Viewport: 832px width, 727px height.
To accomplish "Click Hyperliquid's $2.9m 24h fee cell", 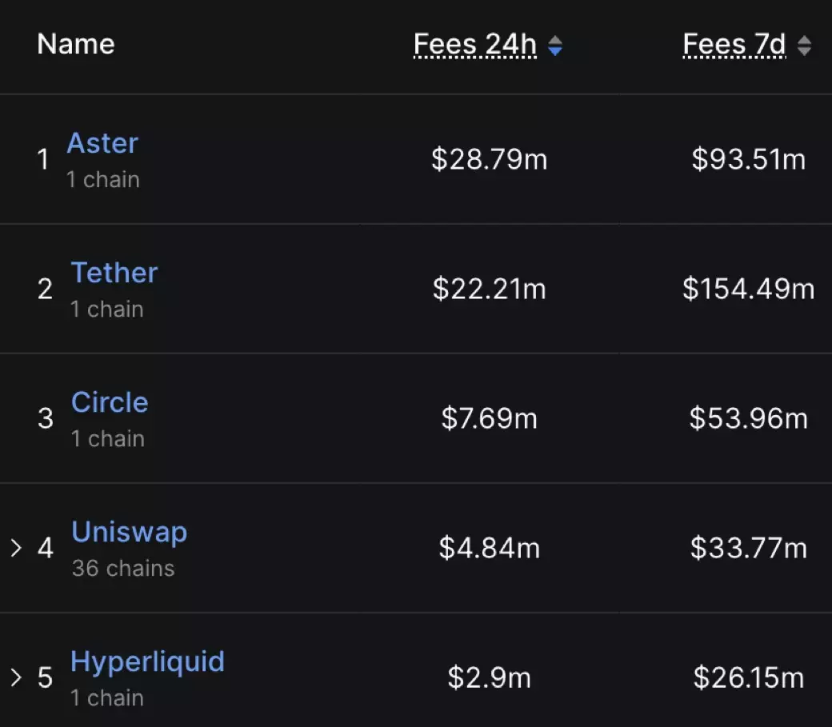I will point(489,678).
